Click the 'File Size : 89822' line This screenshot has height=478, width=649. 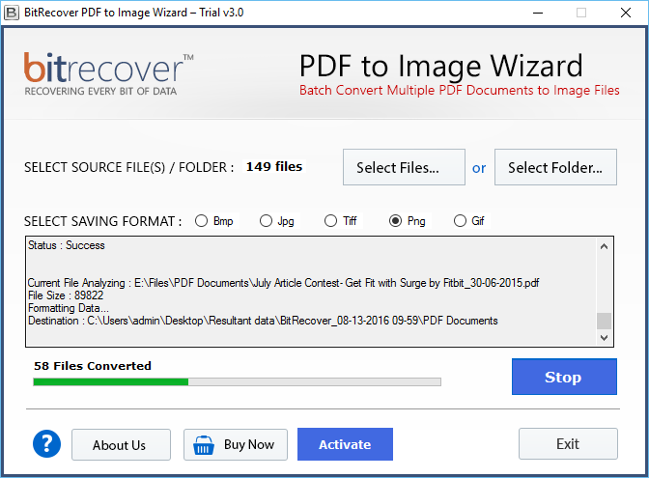(x=66, y=295)
